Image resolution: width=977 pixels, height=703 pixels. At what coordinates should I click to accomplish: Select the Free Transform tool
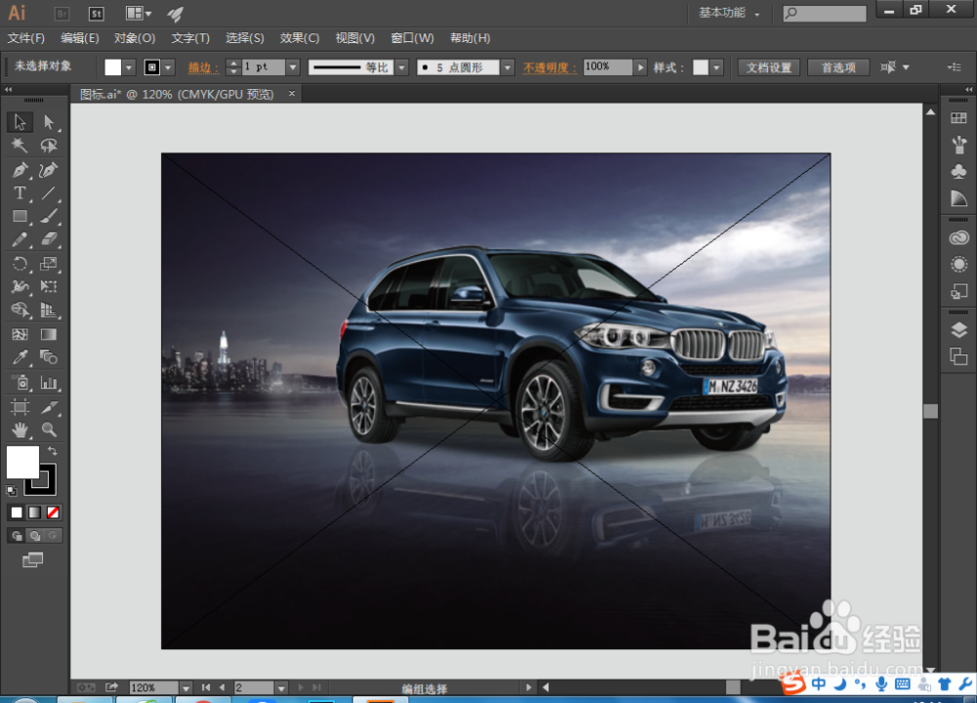pyautogui.click(x=49, y=286)
